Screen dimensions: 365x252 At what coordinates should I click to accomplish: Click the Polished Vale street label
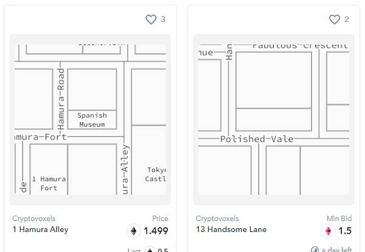point(257,139)
